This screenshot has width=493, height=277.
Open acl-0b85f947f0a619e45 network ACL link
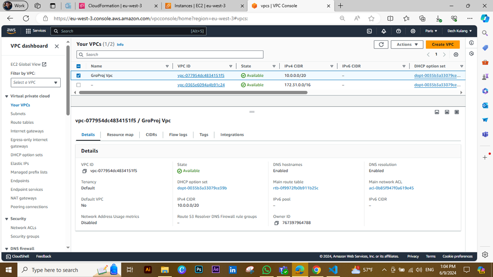point(391,188)
